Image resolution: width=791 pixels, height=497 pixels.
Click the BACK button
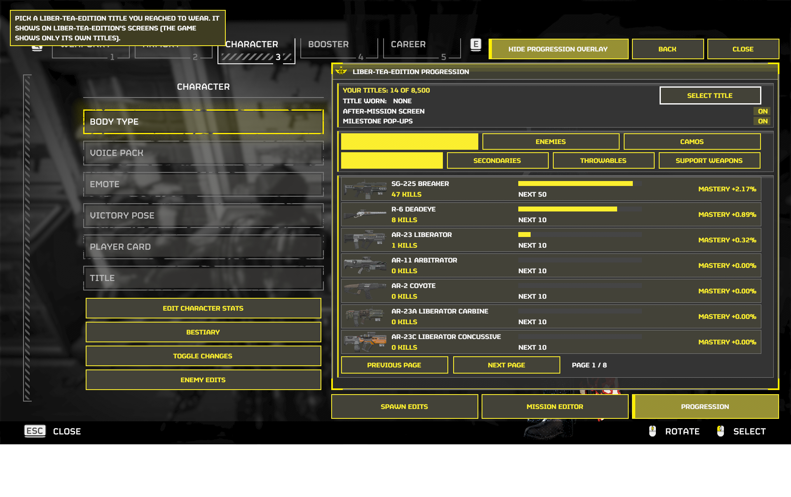(x=668, y=49)
